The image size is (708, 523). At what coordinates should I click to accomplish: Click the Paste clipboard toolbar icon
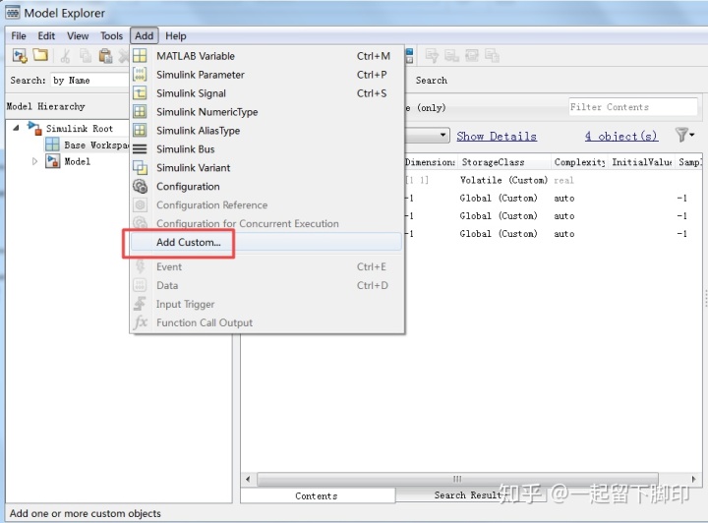(x=105, y=56)
